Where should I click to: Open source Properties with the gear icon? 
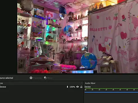[36, 78]
